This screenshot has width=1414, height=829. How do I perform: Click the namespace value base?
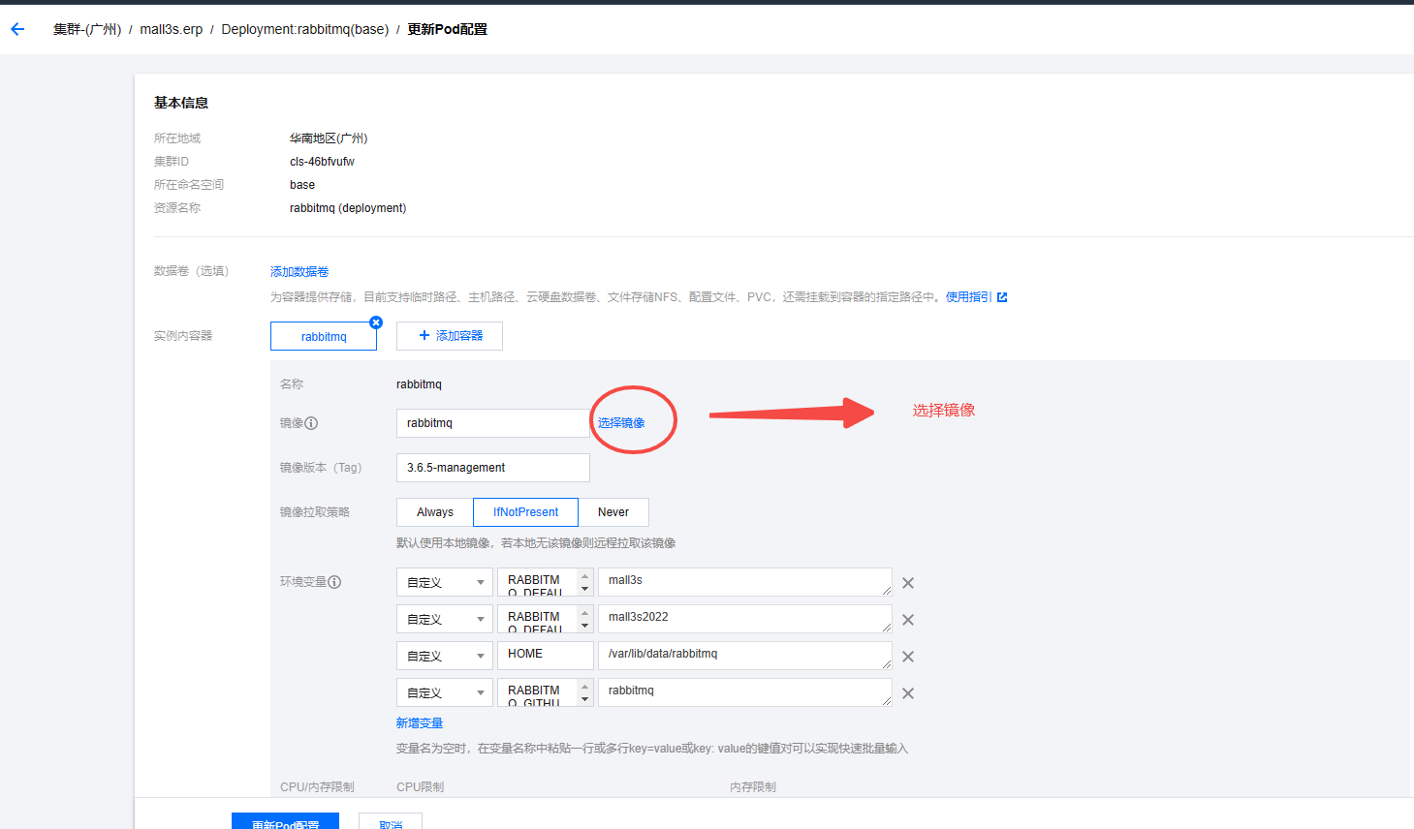coord(302,185)
